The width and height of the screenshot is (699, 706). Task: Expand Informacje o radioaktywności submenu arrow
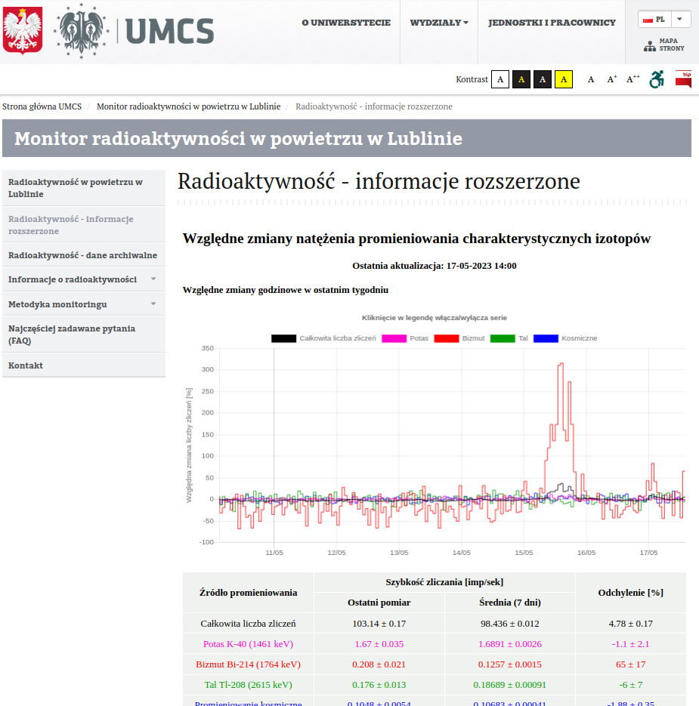pyautogui.click(x=153, y=279)
